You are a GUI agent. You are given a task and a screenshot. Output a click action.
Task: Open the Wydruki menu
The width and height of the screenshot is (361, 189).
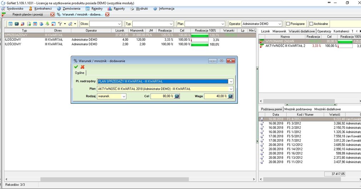tap(142, 9)
